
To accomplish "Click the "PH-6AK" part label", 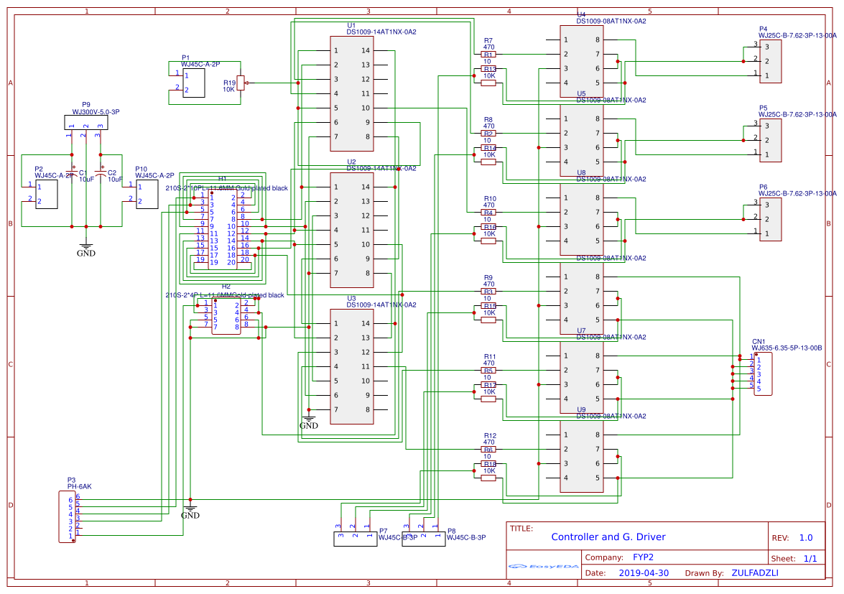I will coord(80,486).
